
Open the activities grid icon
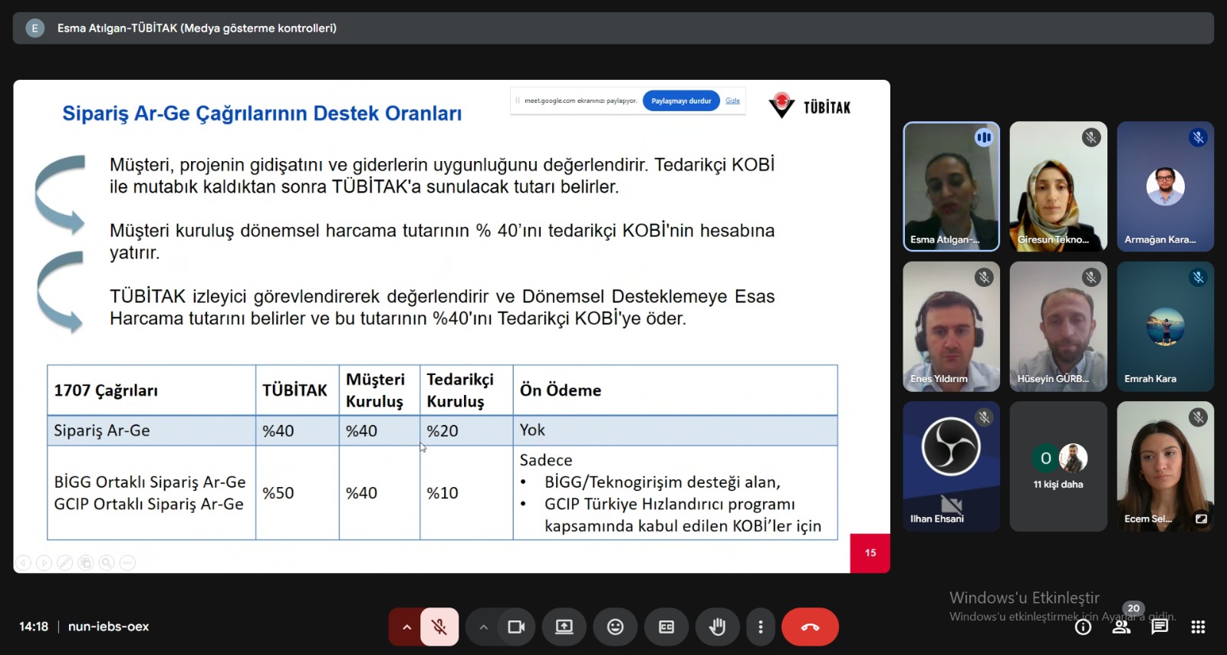tap(1198, 627)
